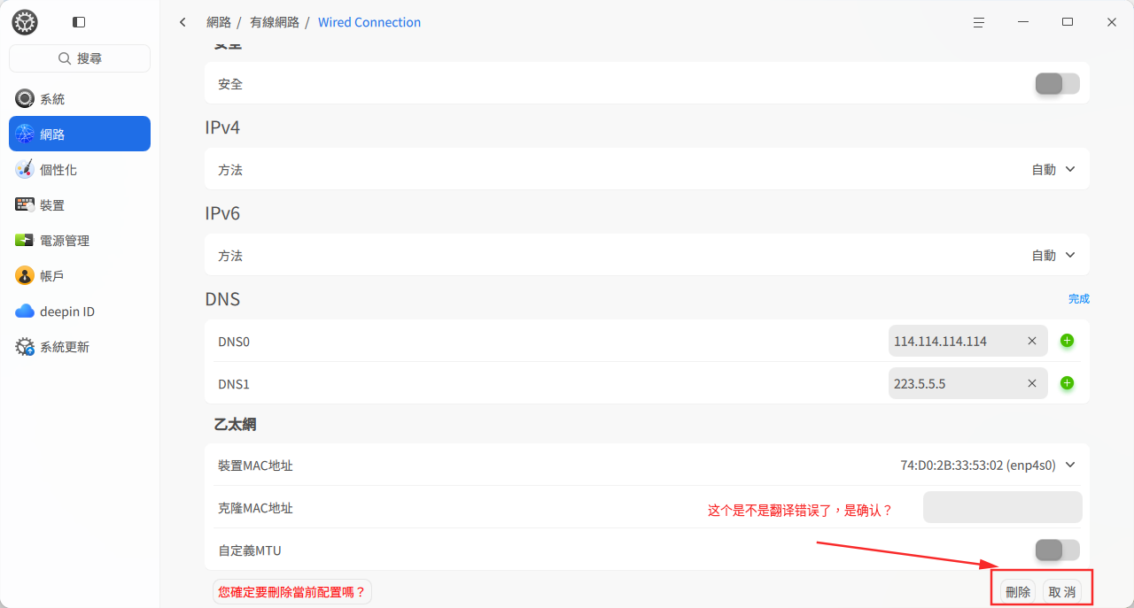Click the 系統更新 gear icon

[25, 347]
